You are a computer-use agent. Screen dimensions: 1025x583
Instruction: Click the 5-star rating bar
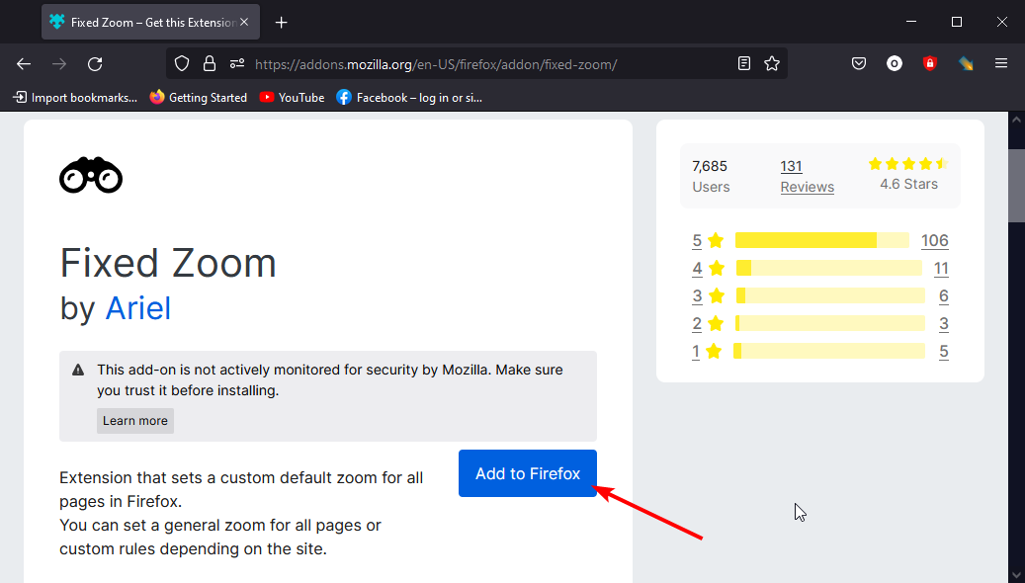821,240
